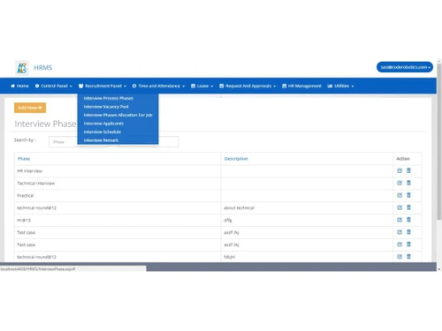
Task: Open Request And Approvals dropdown
Action: [x=248, y=86]
